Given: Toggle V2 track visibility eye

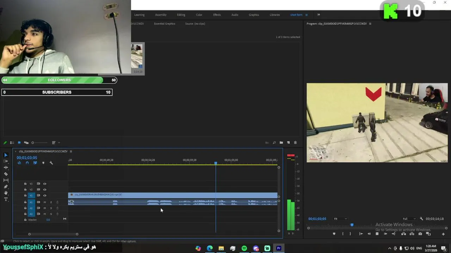Looking at the screenshot, I should pyautogui.click(x=45, y=189).
